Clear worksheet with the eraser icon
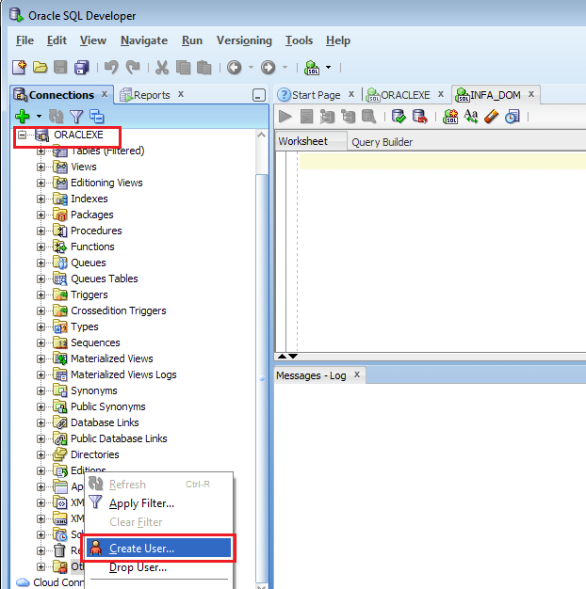 pyautogui.click(x=491, y=117)
